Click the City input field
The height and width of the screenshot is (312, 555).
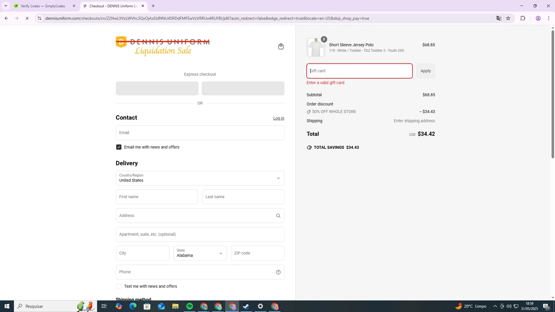tap(142, 253)
